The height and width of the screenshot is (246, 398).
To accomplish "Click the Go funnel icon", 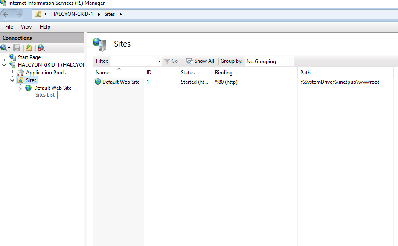I will (167, 61).
